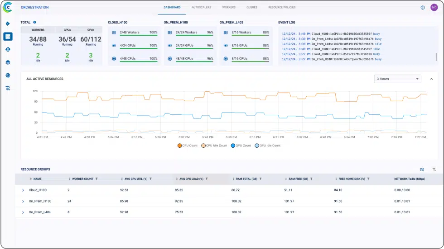Toggle CPU Idle Count legend item
The width and height of the screenshot is (444, 249).
click(214, 146)
